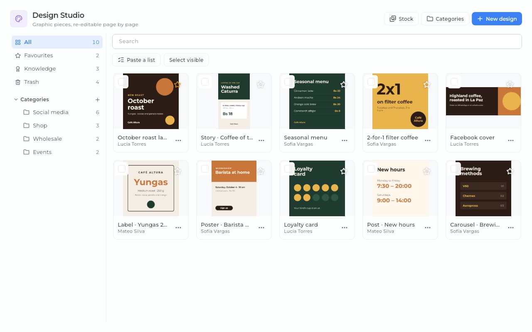532x332 pixels.
Task: Star the October roast design as favourite
Action: (177, 84)
